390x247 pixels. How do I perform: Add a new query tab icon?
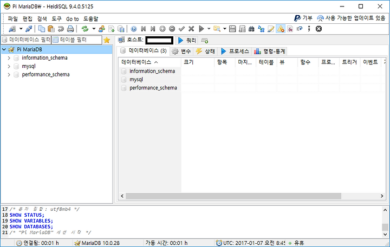point(205,40)
